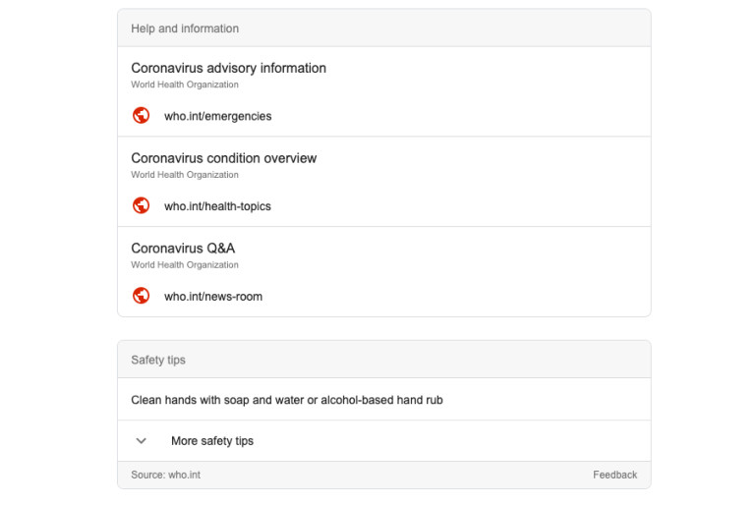This screenshot has width=755, height=505.
Task: Click World Health Organization under condition overview
Action: coord(185,175)
